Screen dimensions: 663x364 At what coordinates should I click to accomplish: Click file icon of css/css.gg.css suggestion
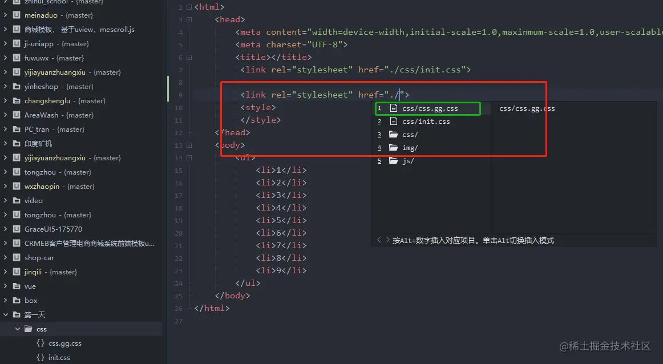pyautogui.click(x=394, y=108)
